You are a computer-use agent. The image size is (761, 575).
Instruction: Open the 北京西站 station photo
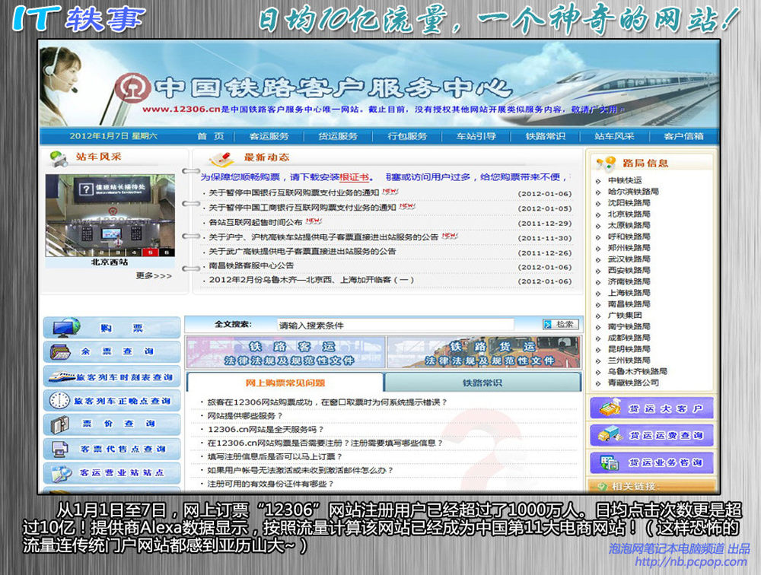[110, 215]
